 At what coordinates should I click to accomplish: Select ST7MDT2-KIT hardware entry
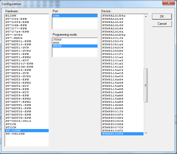27,86
